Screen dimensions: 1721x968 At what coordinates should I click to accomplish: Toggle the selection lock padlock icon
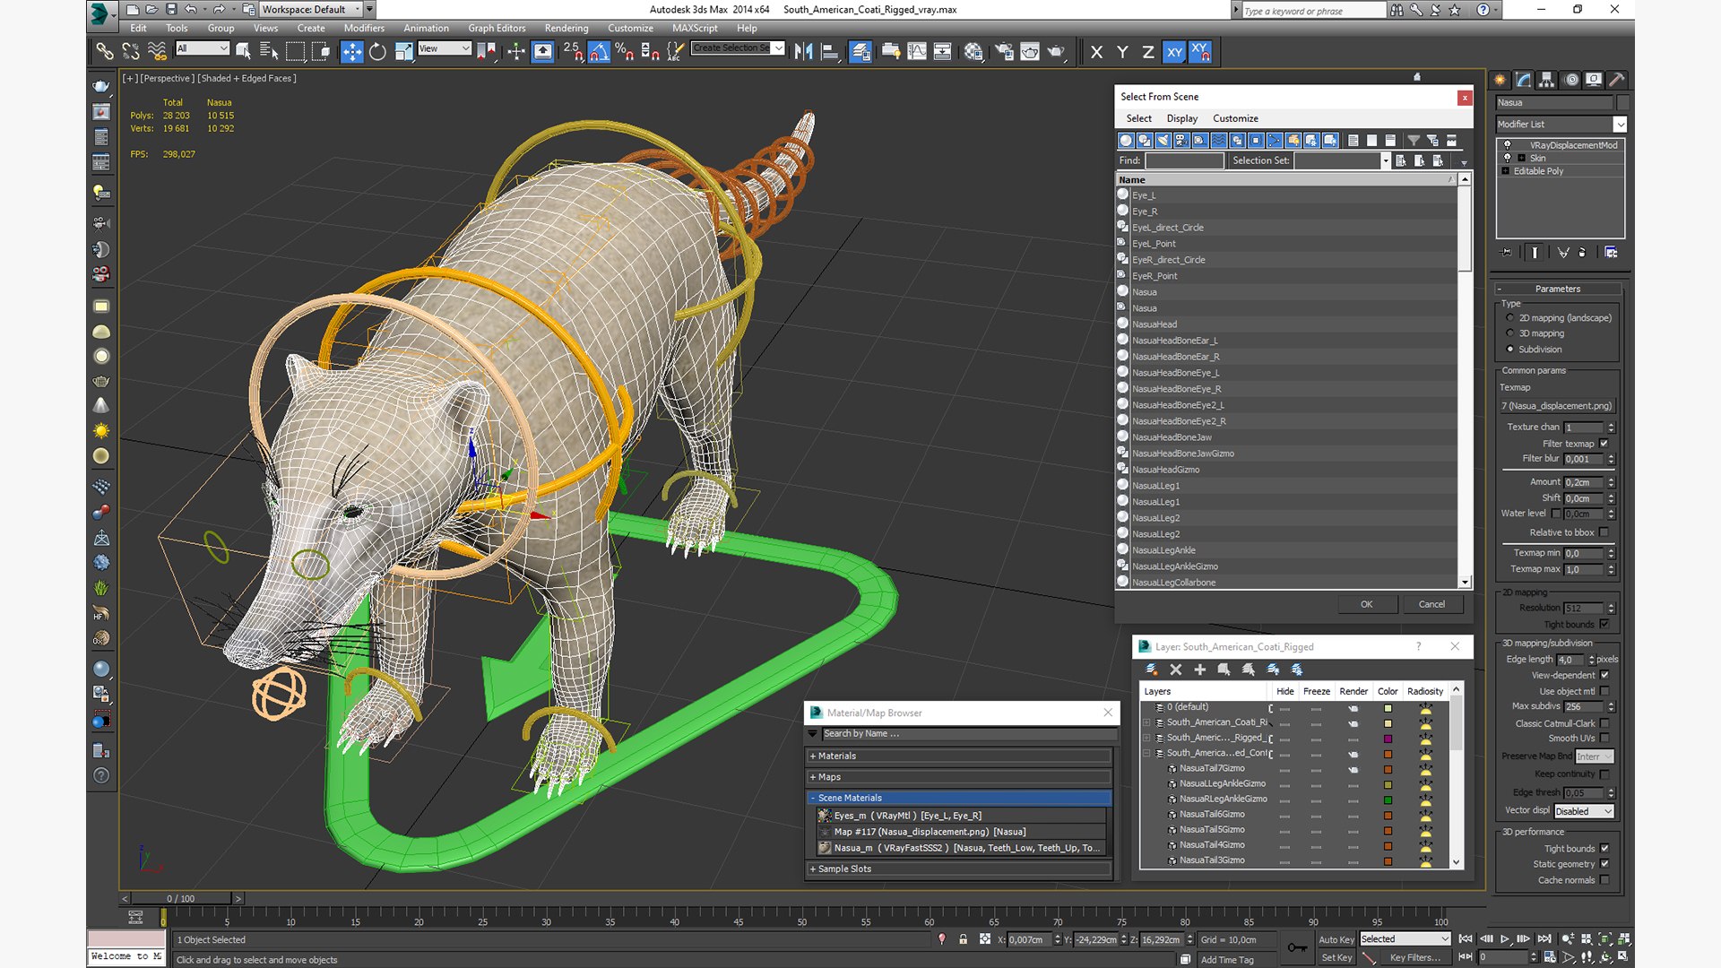(x=963, y=939)
